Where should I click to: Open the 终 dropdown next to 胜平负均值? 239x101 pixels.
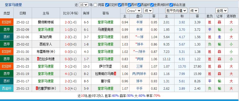pyautogui.click(x=194, y=11)
